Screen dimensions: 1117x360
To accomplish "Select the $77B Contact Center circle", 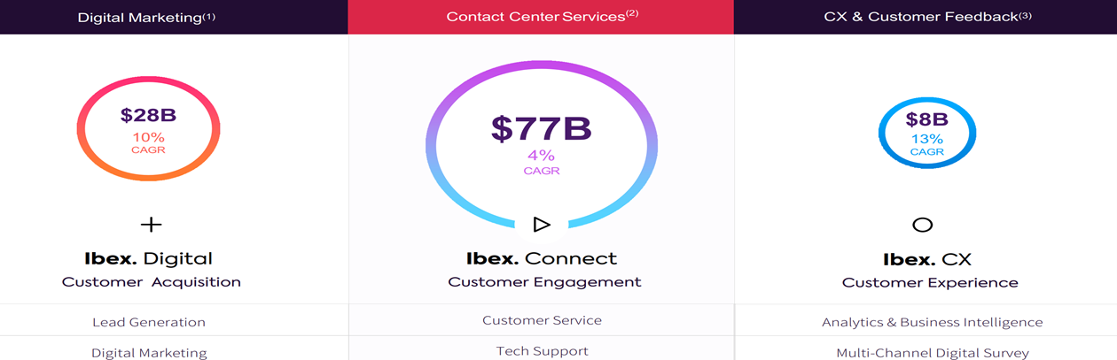I will (x=542, y=142).
